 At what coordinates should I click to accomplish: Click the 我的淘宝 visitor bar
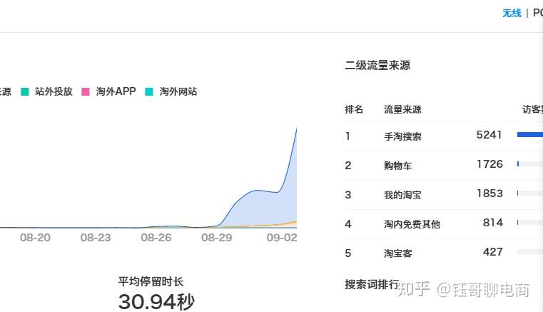(530, 193)
